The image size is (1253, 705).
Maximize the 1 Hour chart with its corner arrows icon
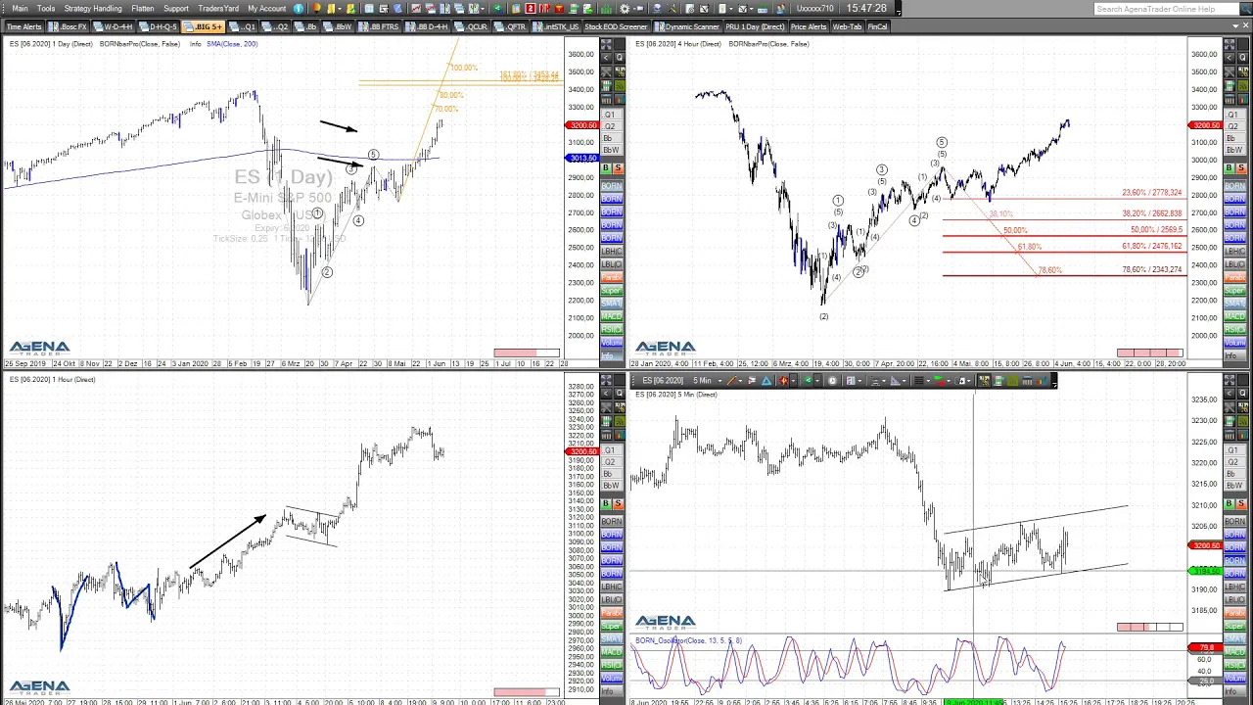pyautogui.click(x=607, y=380)
